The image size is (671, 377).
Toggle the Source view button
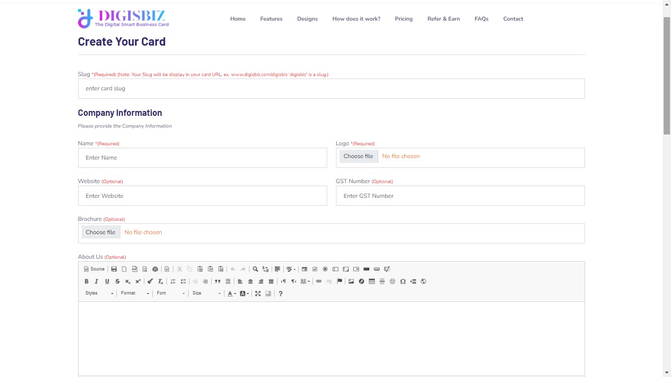94,269
